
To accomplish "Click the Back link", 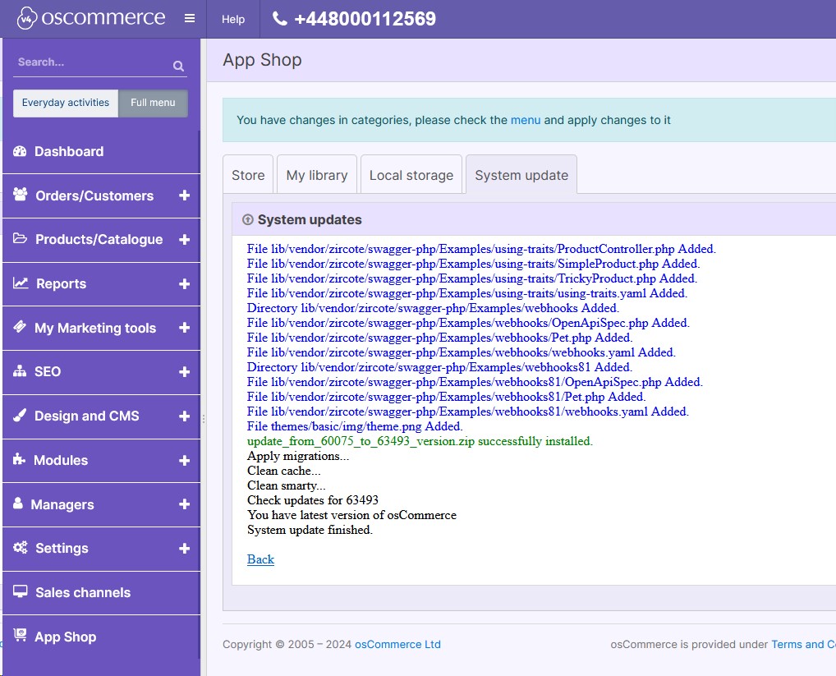I will [260, 559].
